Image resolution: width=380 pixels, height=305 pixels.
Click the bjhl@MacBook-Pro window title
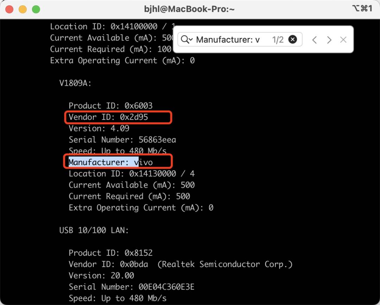point(189,9)
